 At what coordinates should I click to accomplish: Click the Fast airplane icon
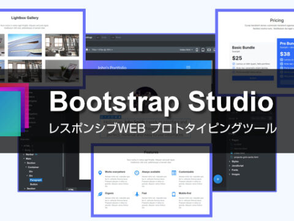pyautogui.click(x=137, y=194)
